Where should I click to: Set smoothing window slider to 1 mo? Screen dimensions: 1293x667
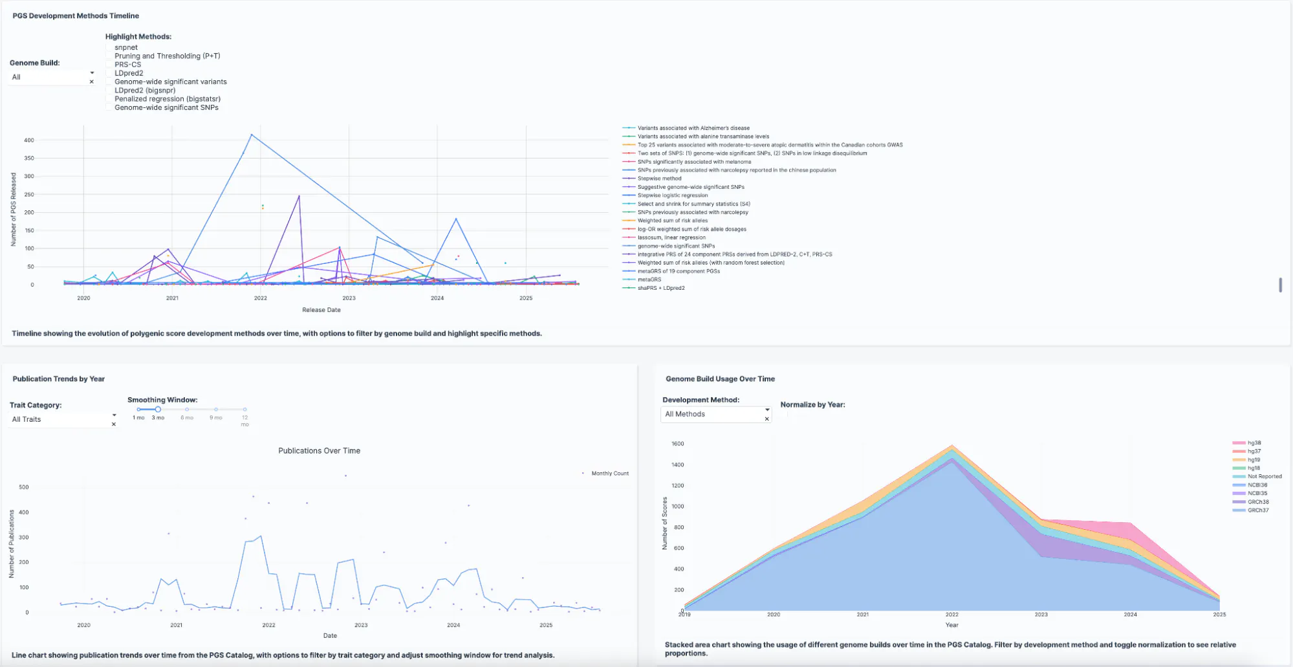click(x=138, y=410)
